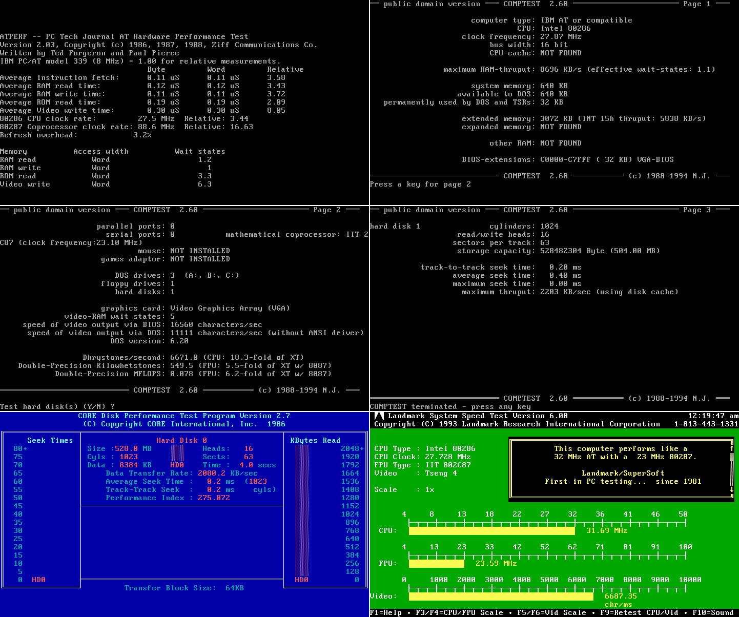This screenshot has height=617, width=739.
Task: Click the 31.69 MHz CPU result
Action: coord(607,530)
